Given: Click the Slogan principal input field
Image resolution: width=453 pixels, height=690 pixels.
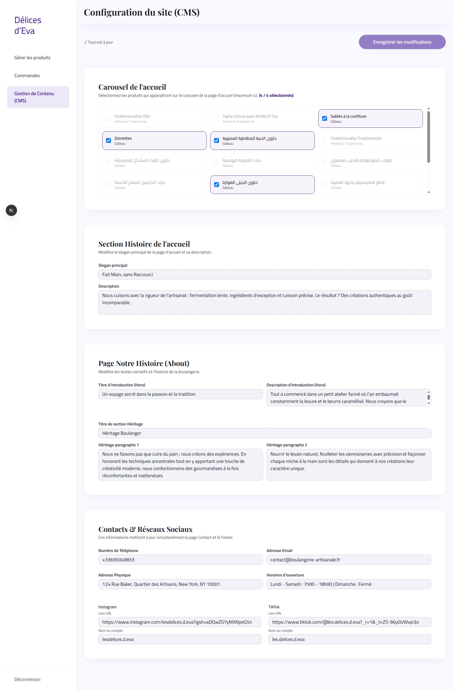Looking at the screenshot, I should coord(265,275).
